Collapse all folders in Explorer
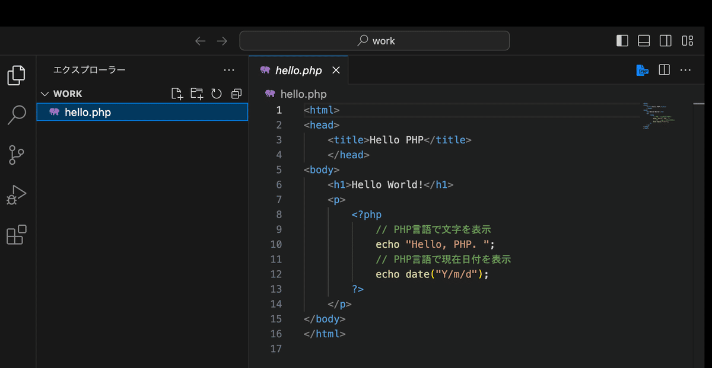Screen dimensions: 712x368 (236, 94)
